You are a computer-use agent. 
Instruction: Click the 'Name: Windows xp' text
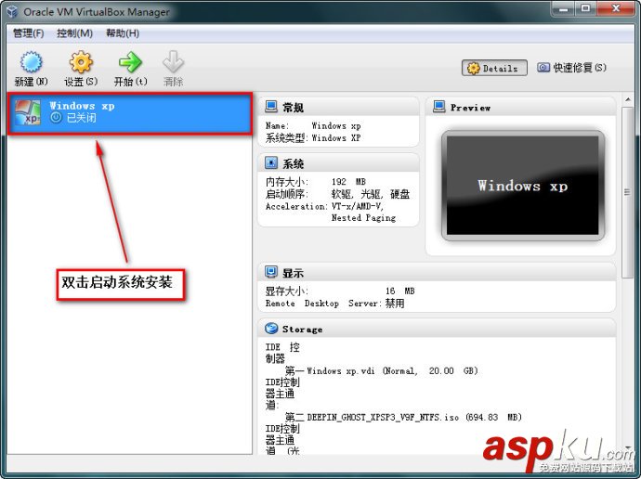click(x=313, y=125)
